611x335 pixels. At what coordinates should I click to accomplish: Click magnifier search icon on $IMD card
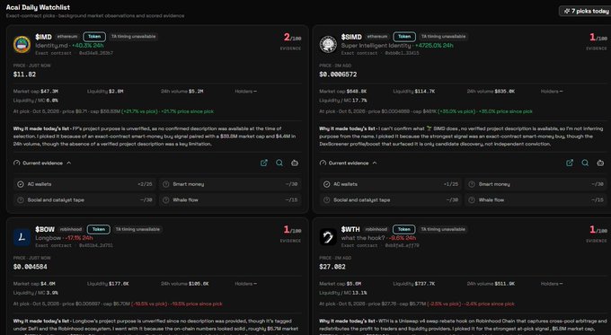279,163
